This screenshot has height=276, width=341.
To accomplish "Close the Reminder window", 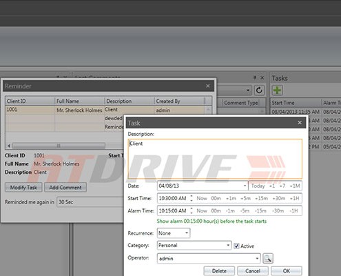I will 208,86.
